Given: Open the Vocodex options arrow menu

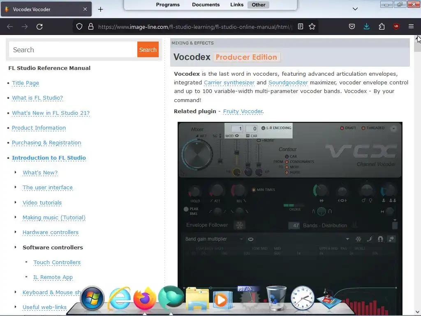Looking at the screenshot, I should click(x=393, y=128).
